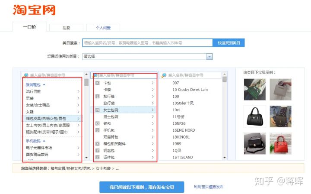311x194 pixels.
Task: Choose the 女士包袋 subcategory
Action: pyautogui.click(x=124, y=110)
